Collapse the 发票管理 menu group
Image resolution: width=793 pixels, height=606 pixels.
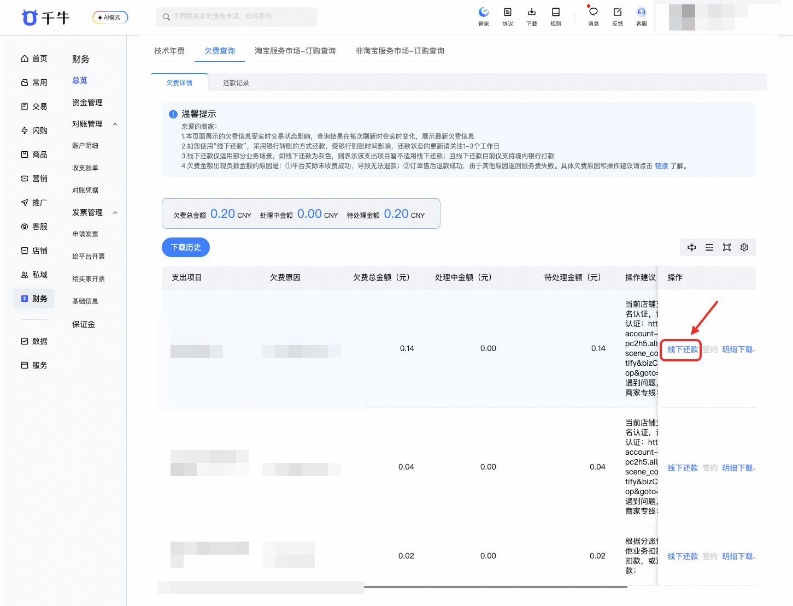click(115, 213)
